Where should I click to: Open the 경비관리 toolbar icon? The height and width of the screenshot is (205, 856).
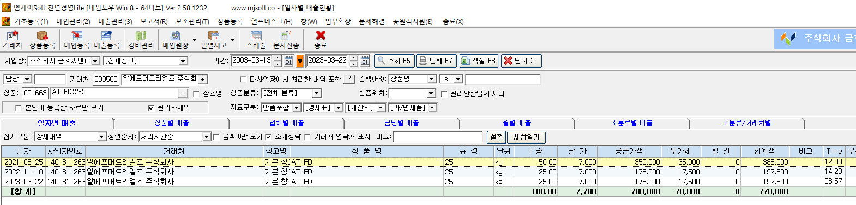[x=141, y=39]
